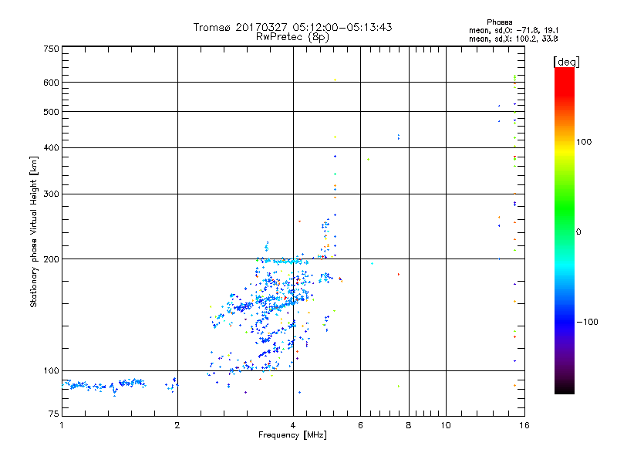Click the frequency axis tick label "8"
The width and height of the screenshot is (617, 463).
409,425
